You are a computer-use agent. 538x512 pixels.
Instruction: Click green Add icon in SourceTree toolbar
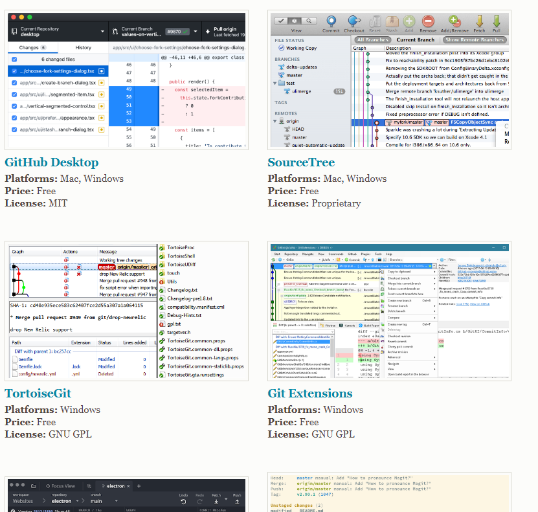click(x=409, y=21)
